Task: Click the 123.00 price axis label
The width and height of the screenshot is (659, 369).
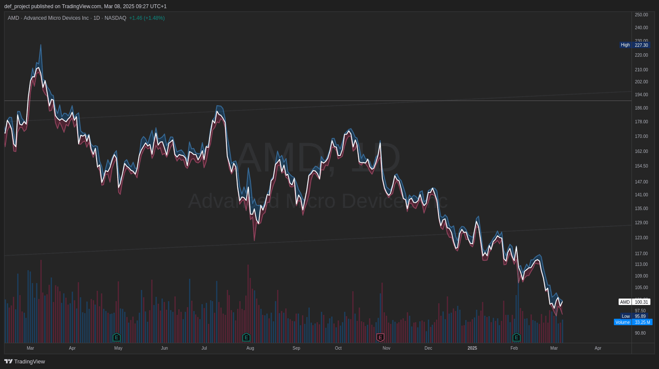Action: [x=641, y=238]
